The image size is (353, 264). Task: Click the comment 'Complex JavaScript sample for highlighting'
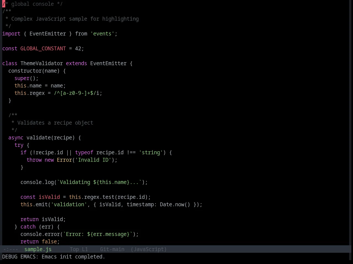[75, 19]
